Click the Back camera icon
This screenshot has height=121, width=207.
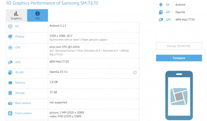pyautogui.click(x=10, y=103)
